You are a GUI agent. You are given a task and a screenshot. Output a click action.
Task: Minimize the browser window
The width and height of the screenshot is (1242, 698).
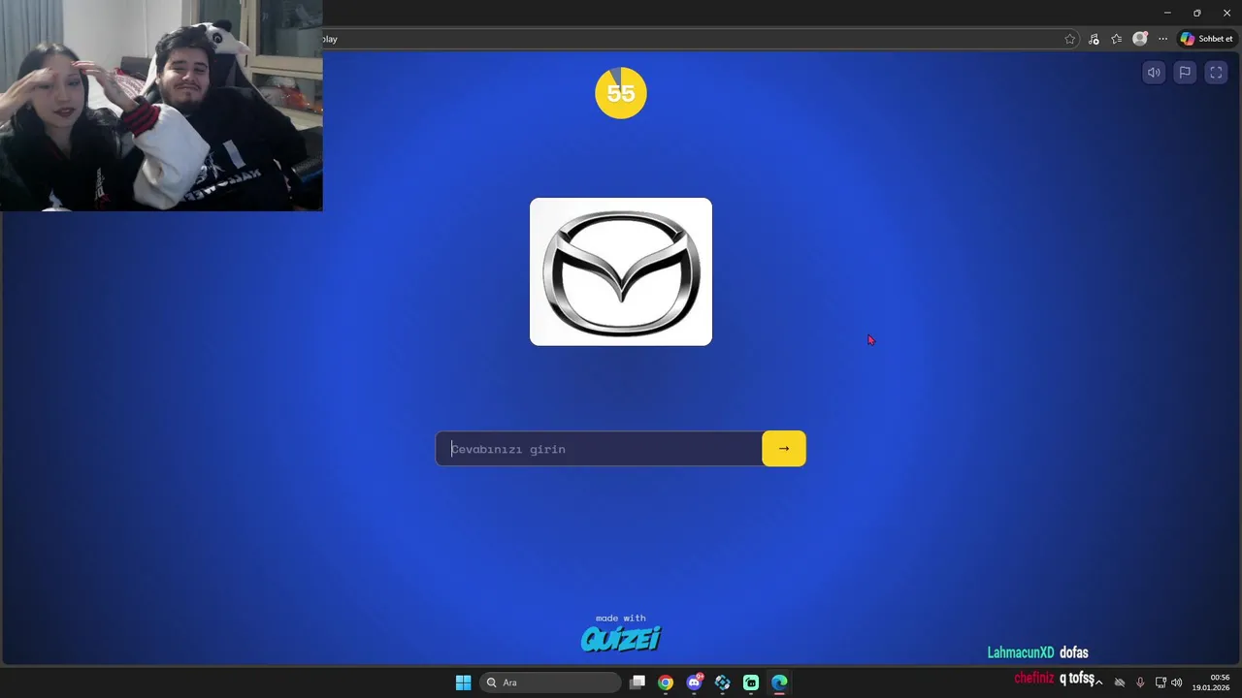click(1167, 13)
